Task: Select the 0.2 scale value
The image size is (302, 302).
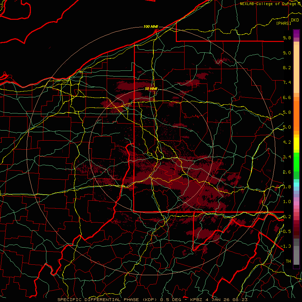Action: 287,217
